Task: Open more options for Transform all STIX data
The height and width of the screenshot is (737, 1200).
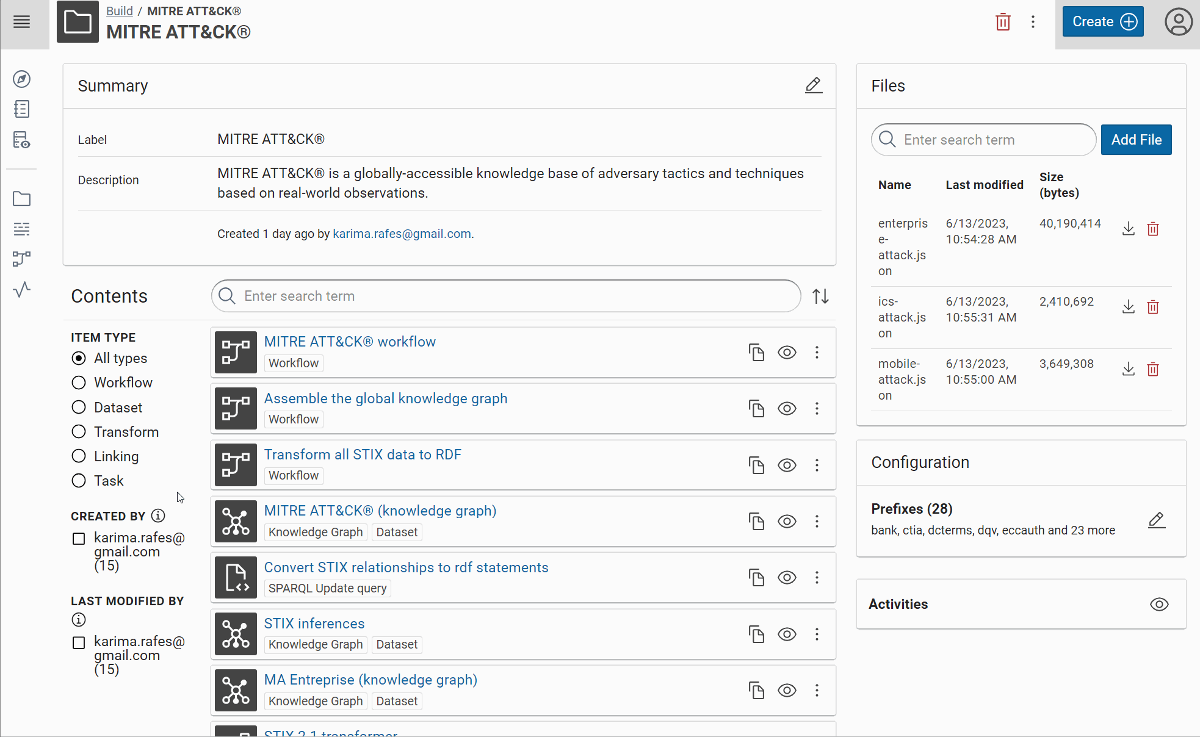Action: click(817, 466)
